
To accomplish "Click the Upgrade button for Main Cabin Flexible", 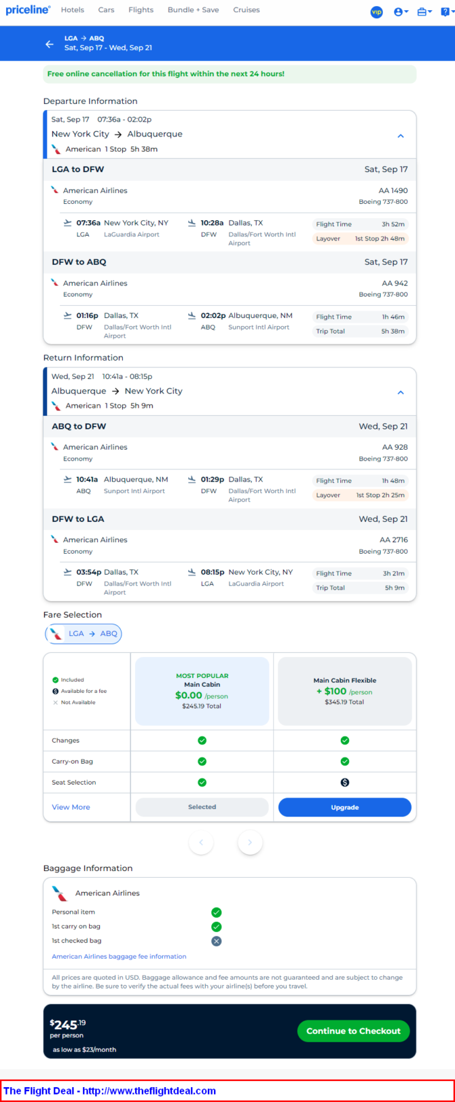I will (345, 807).
